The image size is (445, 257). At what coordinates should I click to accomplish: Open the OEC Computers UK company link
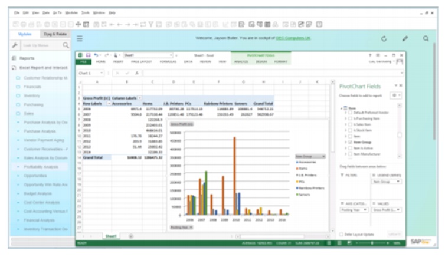293,38
